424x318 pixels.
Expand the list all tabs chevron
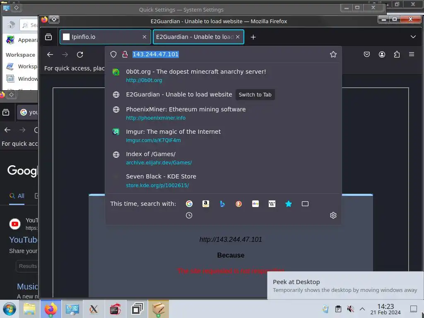tap(413, 37)
